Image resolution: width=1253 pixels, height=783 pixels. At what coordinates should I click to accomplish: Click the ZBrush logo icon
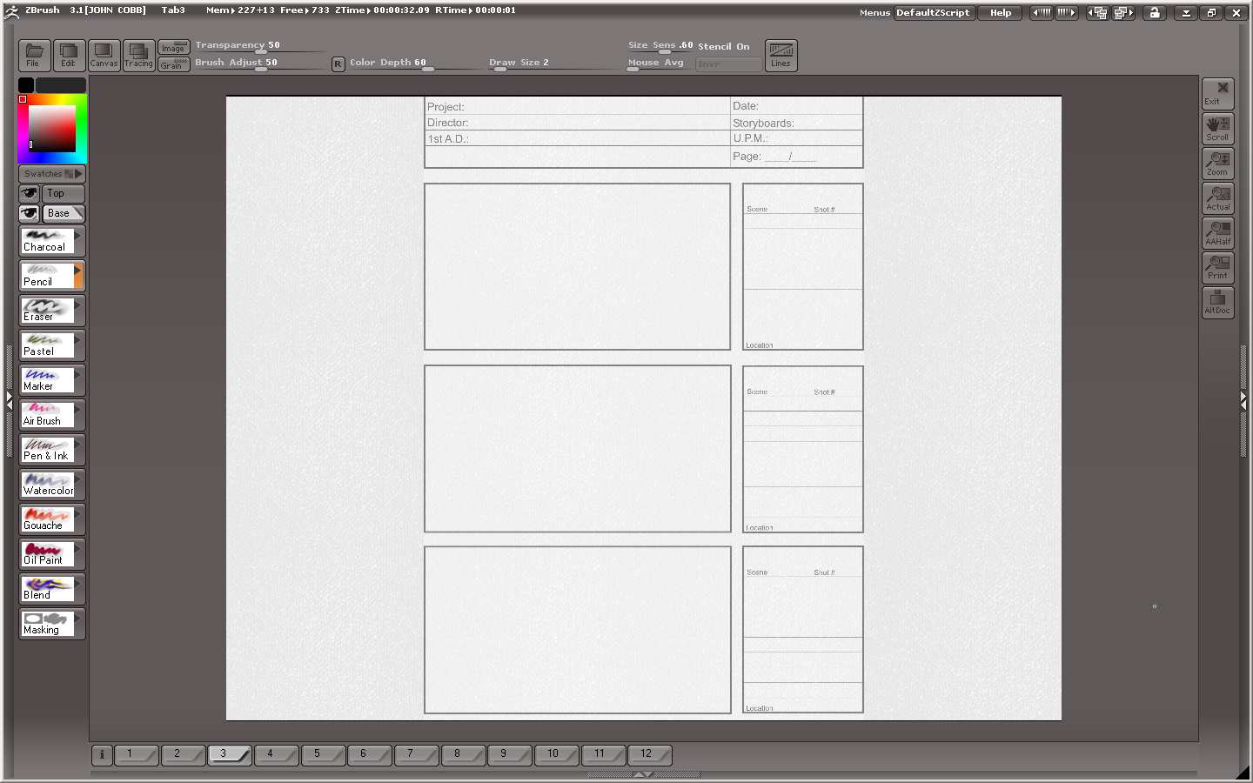[x=11, y=10]
